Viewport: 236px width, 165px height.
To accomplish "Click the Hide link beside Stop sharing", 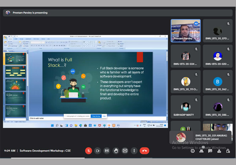I will tap(104, 116).
